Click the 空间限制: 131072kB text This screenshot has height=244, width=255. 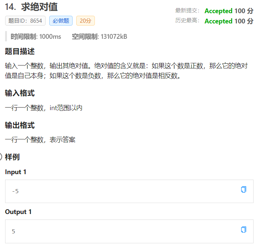pyautogui.click(x=99, y=37)
